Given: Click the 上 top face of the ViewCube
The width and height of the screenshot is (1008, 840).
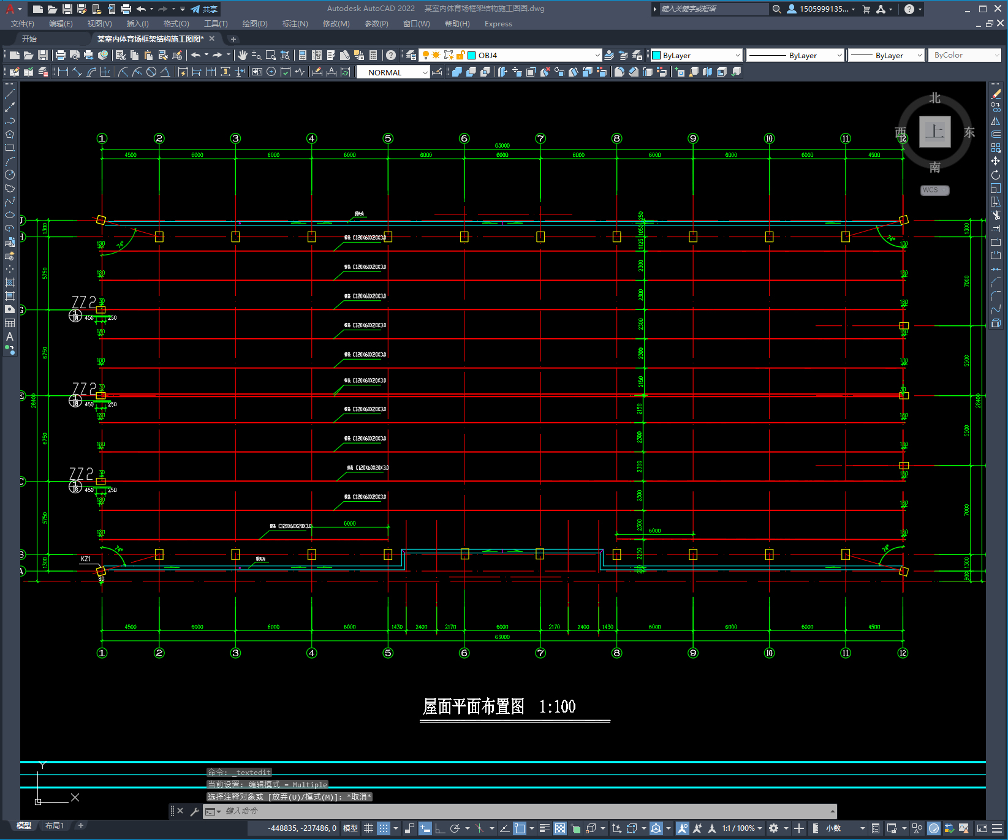Looking at the screenshot, I should pyautogui.click(x=934, y=132).
